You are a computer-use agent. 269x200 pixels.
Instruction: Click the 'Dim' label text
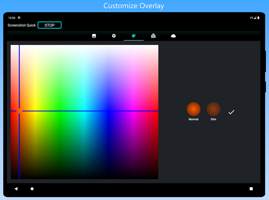213,119
